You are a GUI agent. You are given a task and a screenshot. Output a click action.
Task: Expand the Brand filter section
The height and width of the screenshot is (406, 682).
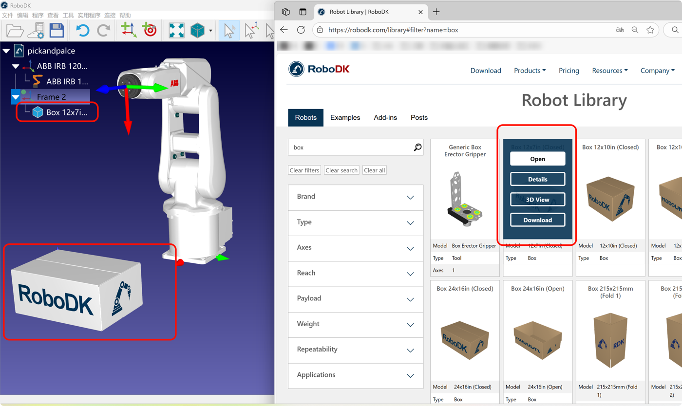(356, 197)
